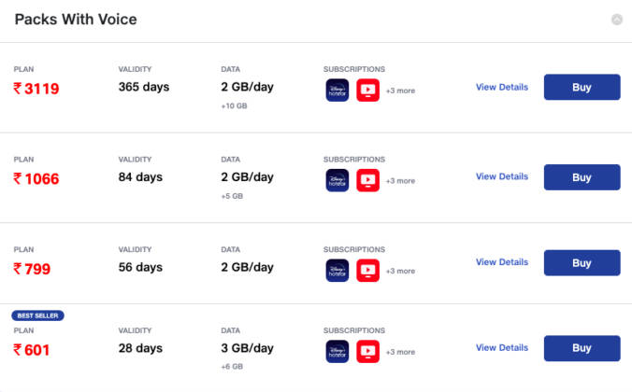
Task: Expand '+3 more' subscriptions for ₹3119 plan
Action: tap(400, 91)
